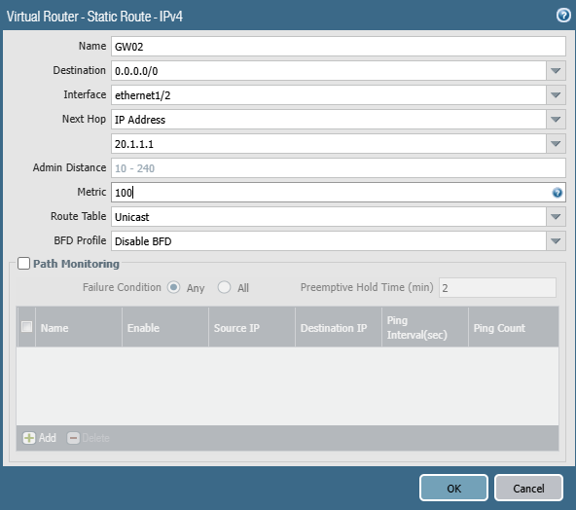Image resolution: width=576 pixels, height=510 pixels.
Task: Click the Ping Count column header
Action: 514,327
